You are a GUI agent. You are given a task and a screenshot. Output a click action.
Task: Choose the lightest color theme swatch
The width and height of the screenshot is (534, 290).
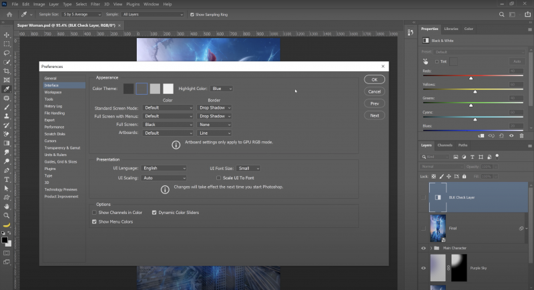(168, 89)
